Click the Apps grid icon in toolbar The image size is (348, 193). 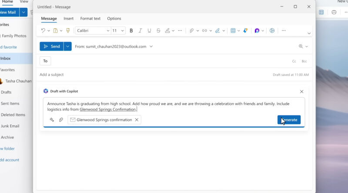(x=233, y=30)
